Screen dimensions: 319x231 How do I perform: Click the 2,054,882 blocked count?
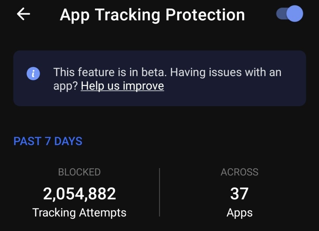click(x=80, y=194)
